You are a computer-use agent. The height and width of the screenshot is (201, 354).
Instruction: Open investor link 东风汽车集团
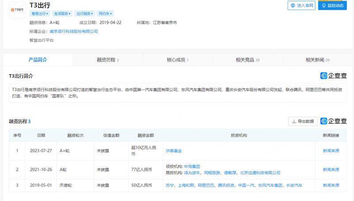pos(270,185)
